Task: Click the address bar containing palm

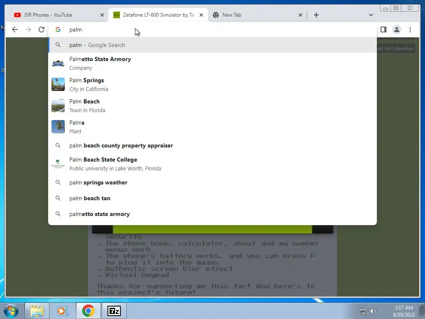Action: (x=212, y=29)
